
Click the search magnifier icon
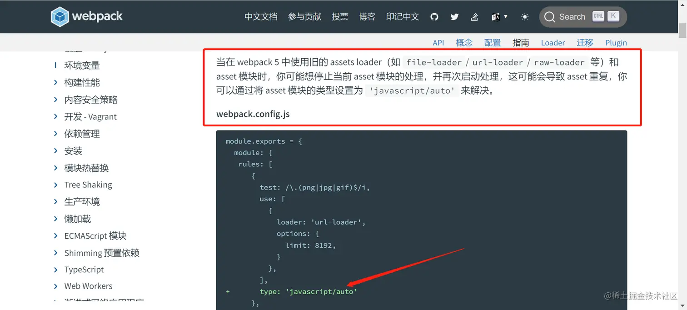549,17
